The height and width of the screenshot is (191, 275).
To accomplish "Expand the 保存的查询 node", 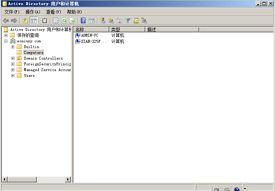I will tap(6, 36).
